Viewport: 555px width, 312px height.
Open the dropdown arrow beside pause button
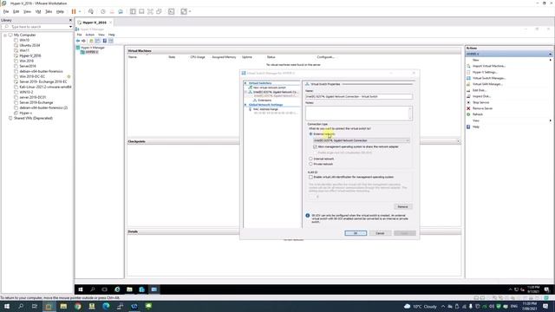[80, 11]
